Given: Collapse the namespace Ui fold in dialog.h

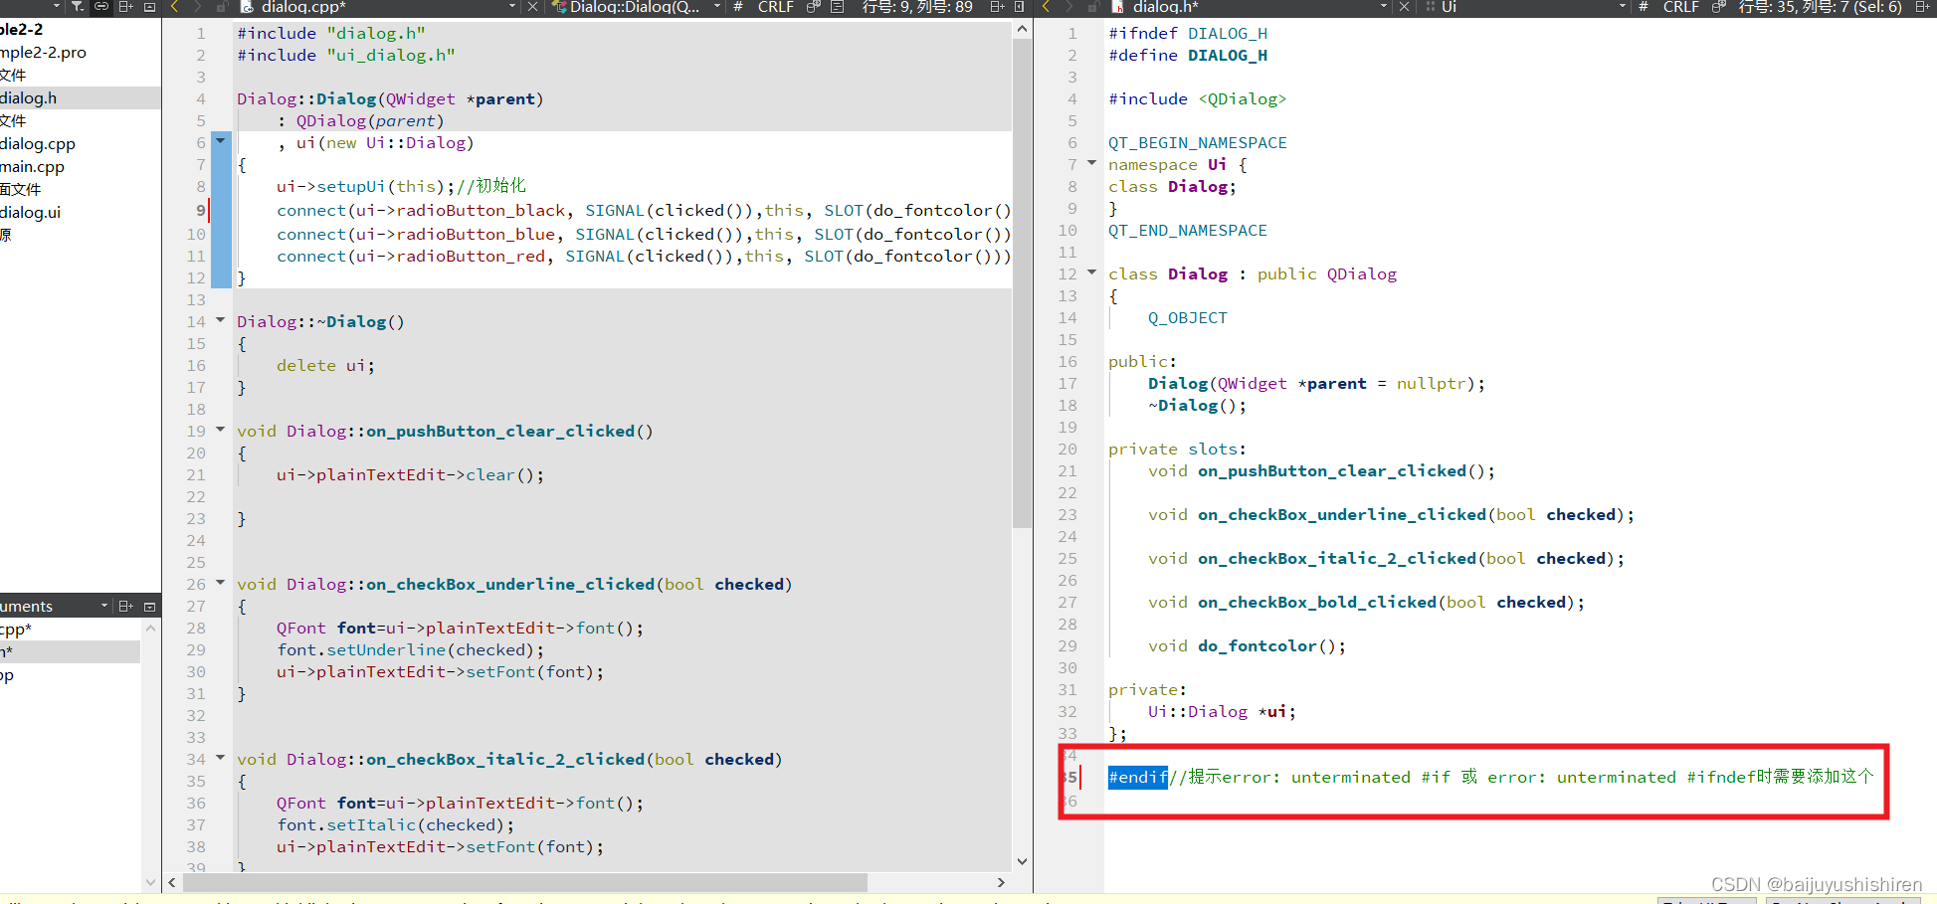Looking at the screenshot, I should (1090, 164).
